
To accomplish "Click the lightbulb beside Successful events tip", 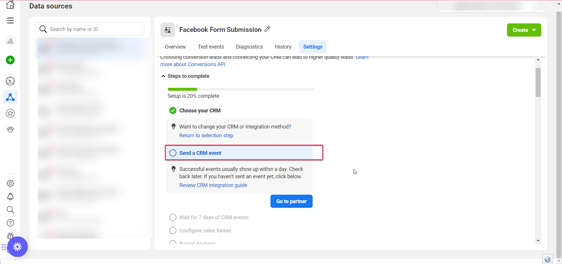I will click(173, 169).
